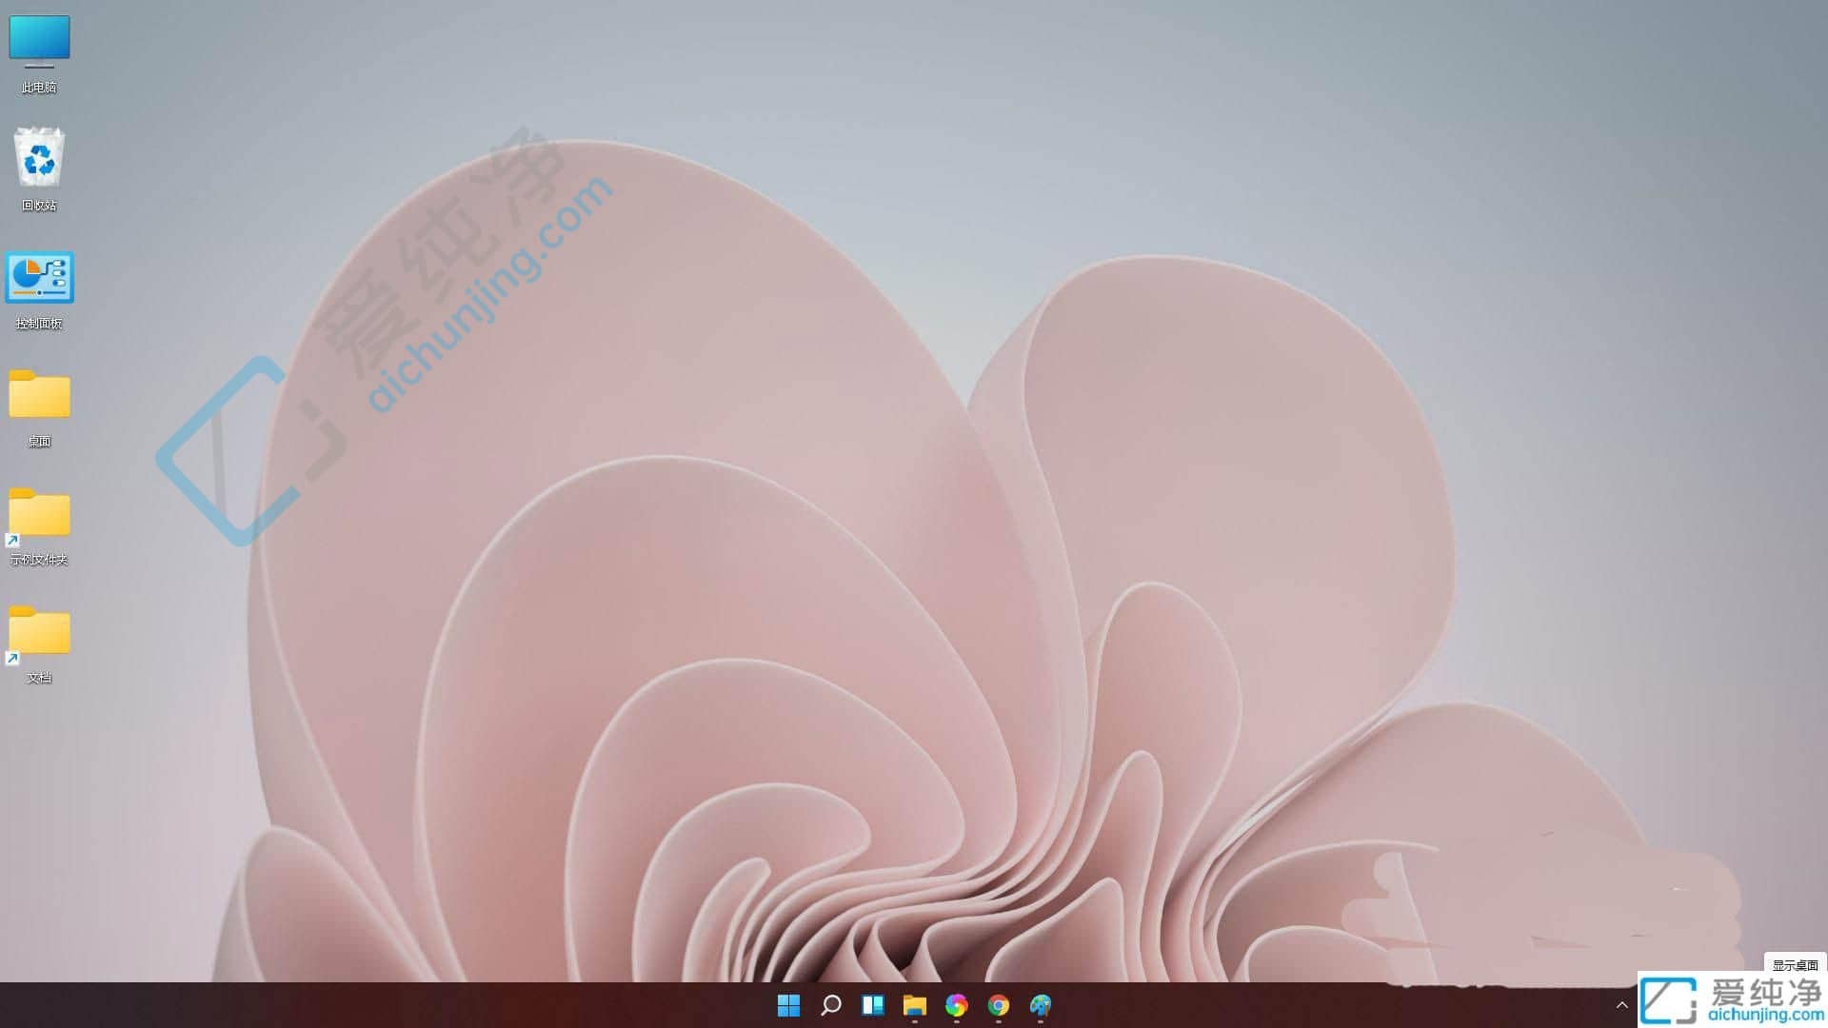Launch Google Chrome from the taskbar
This screenshot has height=1028, width=1828.
click(998, 1004)
